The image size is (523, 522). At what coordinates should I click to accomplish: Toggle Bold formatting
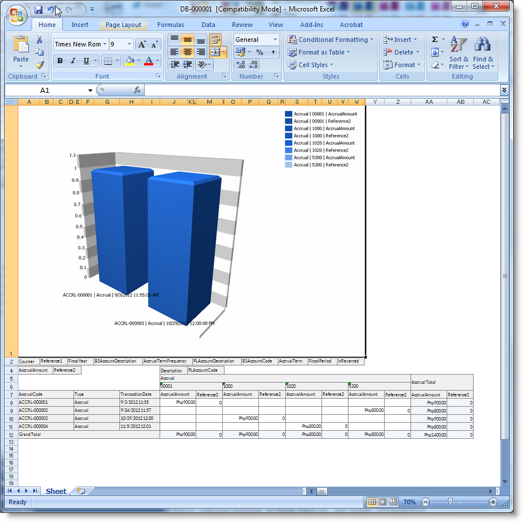[x=60, y=61]
